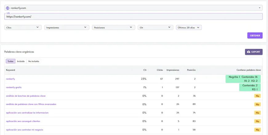Open aplicación seo centralizar la informacion link
Viewport: 268px width, 135px height.
(x=27, y=113)
